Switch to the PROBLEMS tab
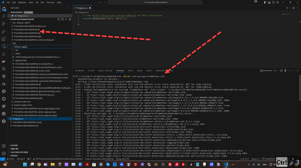301x168 pixels. 80,71
